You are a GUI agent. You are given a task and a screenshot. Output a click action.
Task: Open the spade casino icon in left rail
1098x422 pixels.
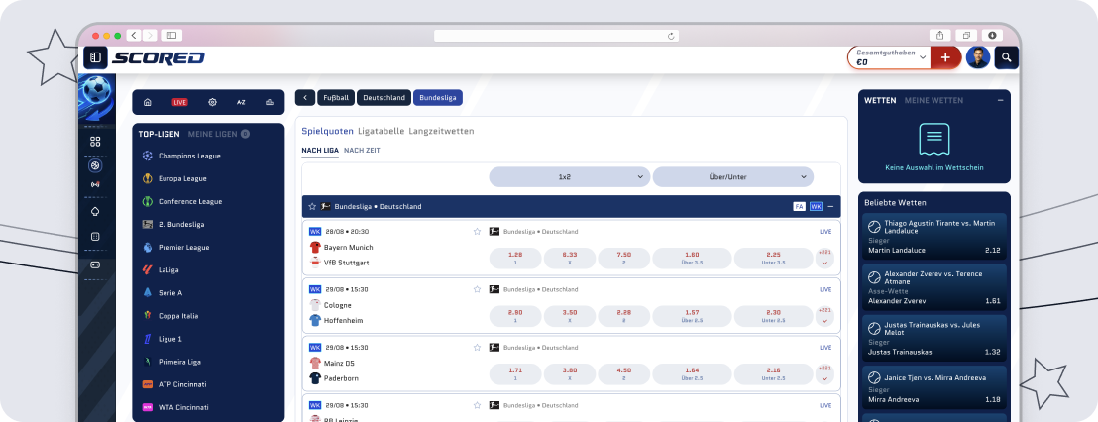tap(95, 211)
